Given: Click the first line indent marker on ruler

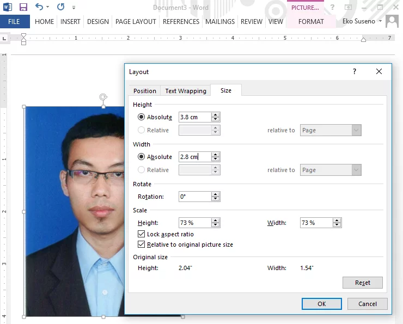Looking at the screenshot, I should (23, 35).
